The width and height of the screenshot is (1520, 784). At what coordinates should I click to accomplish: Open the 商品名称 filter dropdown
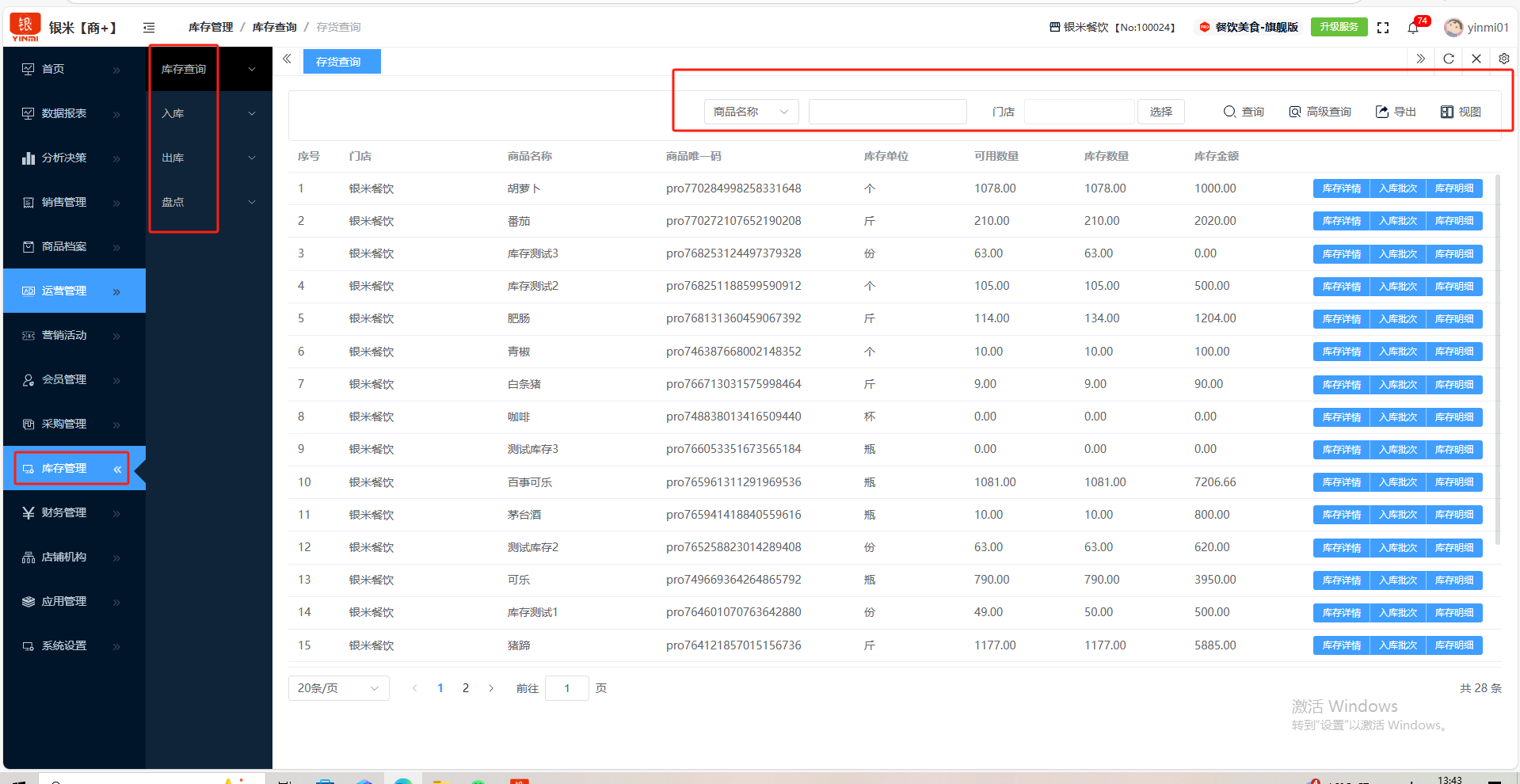[750, 112]
